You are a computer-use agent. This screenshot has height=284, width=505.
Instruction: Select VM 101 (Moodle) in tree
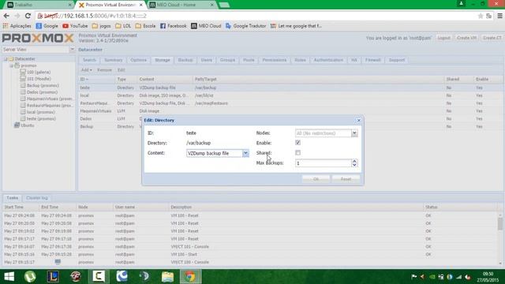click(x=39, y=79)
